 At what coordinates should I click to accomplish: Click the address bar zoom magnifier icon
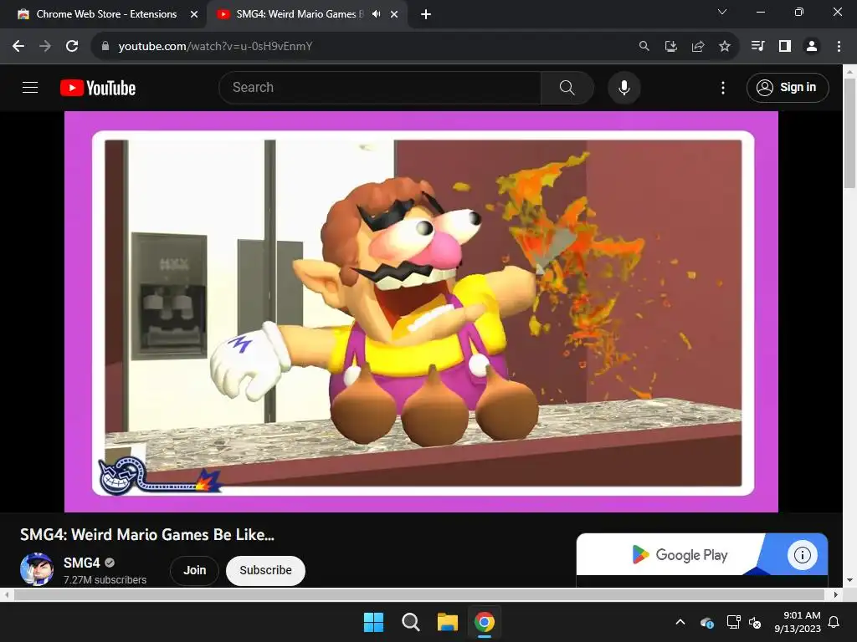click(644, 47)
